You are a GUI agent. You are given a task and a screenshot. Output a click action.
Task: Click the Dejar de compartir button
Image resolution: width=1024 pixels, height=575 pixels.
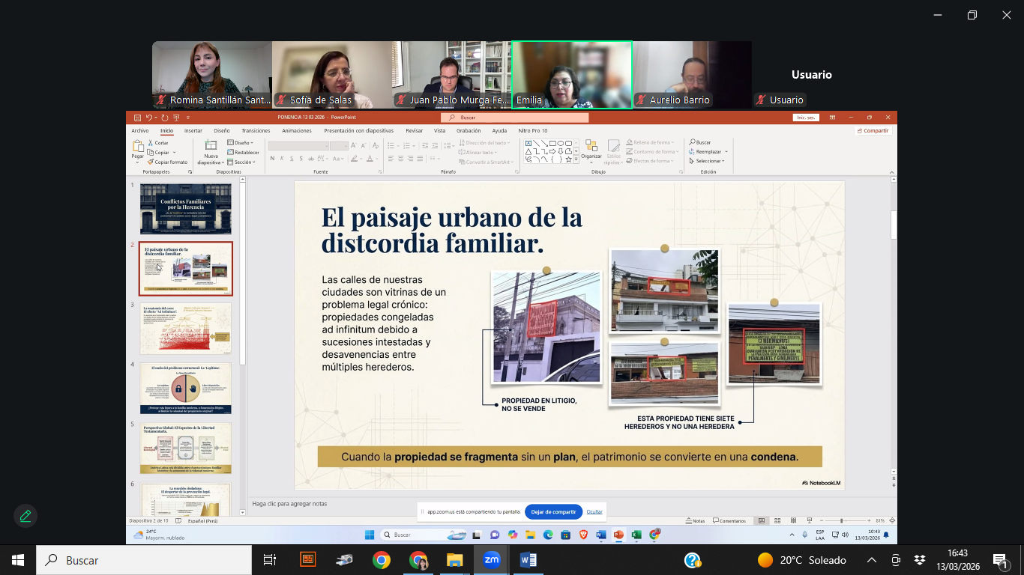coord(553,512)
